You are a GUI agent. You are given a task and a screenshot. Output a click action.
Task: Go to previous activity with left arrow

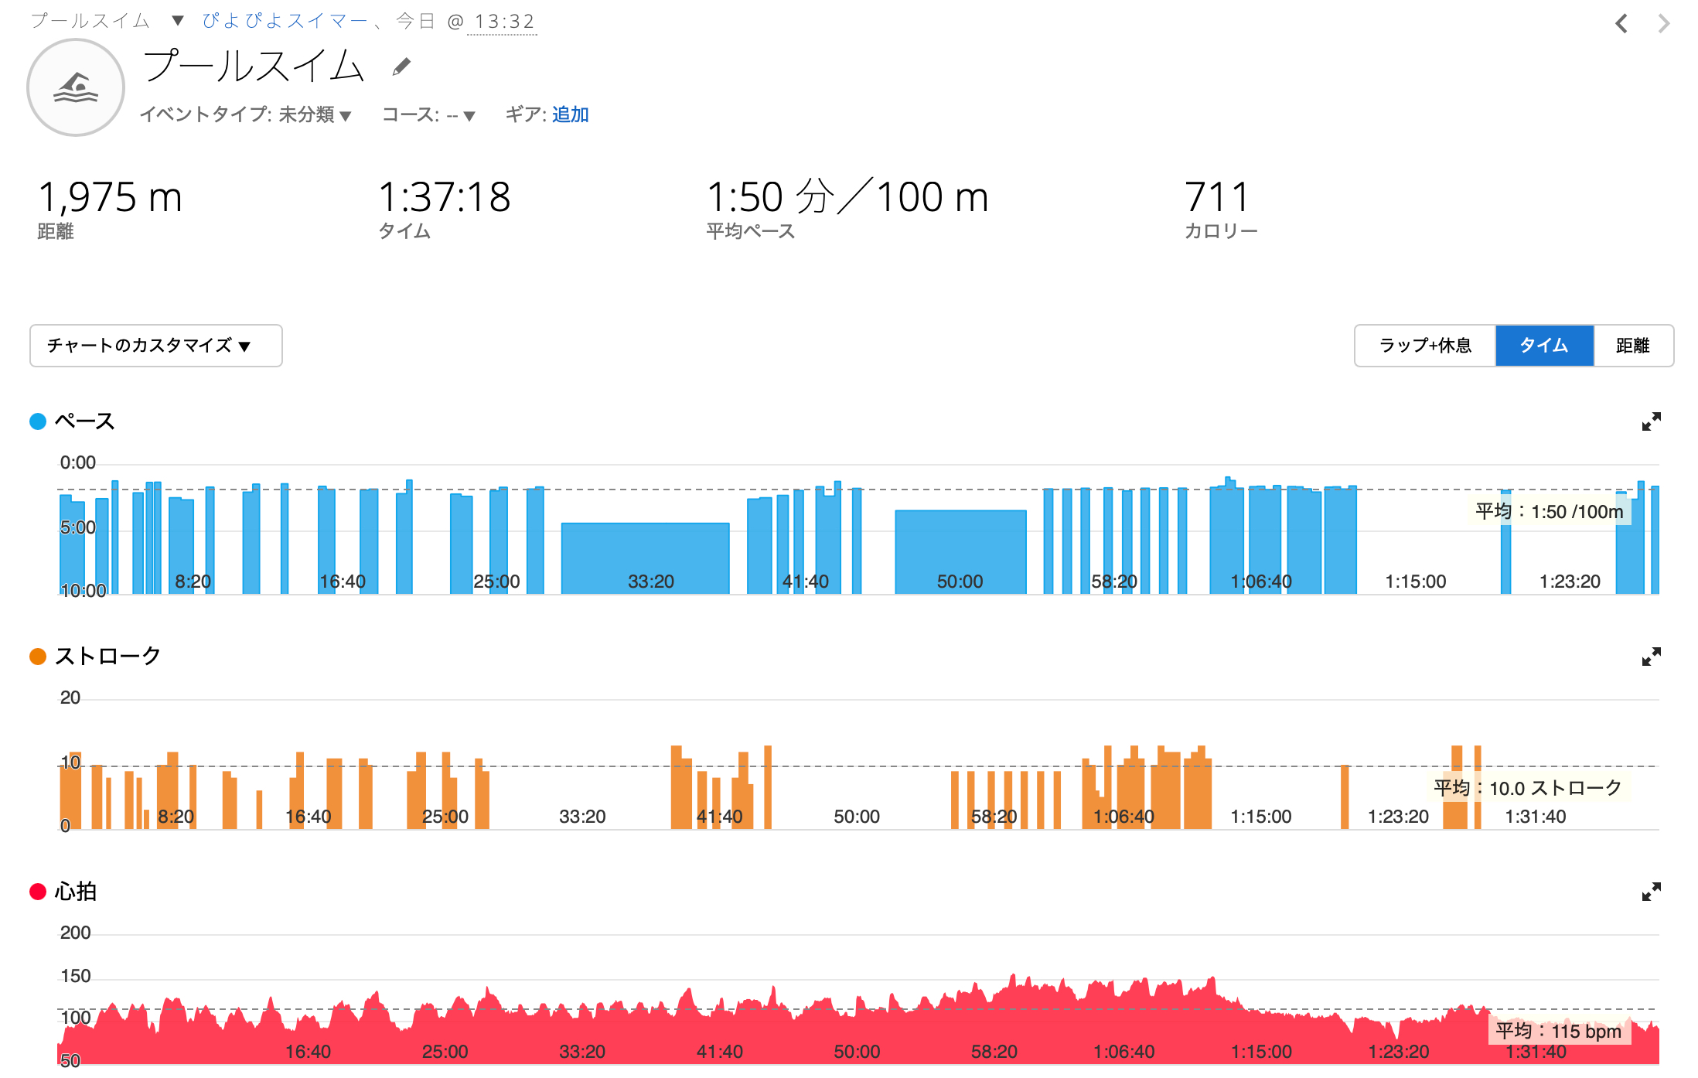1621,24
